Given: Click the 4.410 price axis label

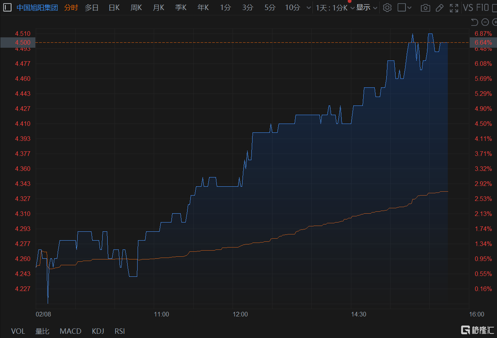Looking at the screenshot, I should (23, 124).
